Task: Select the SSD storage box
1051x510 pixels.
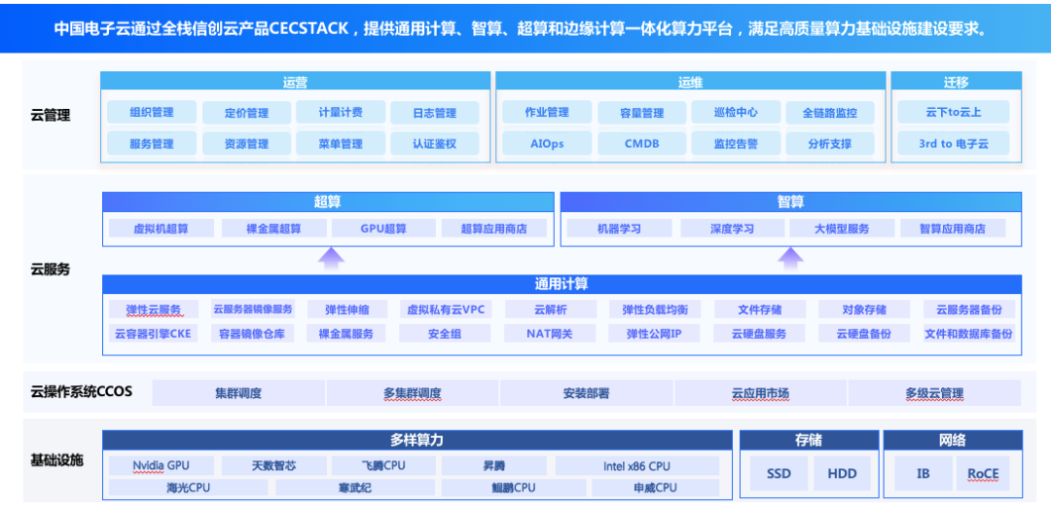Action: pyautogui.click(x=779, y=474)
